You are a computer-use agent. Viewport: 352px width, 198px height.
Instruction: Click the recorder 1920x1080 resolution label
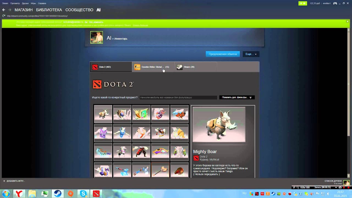point(305,188)
